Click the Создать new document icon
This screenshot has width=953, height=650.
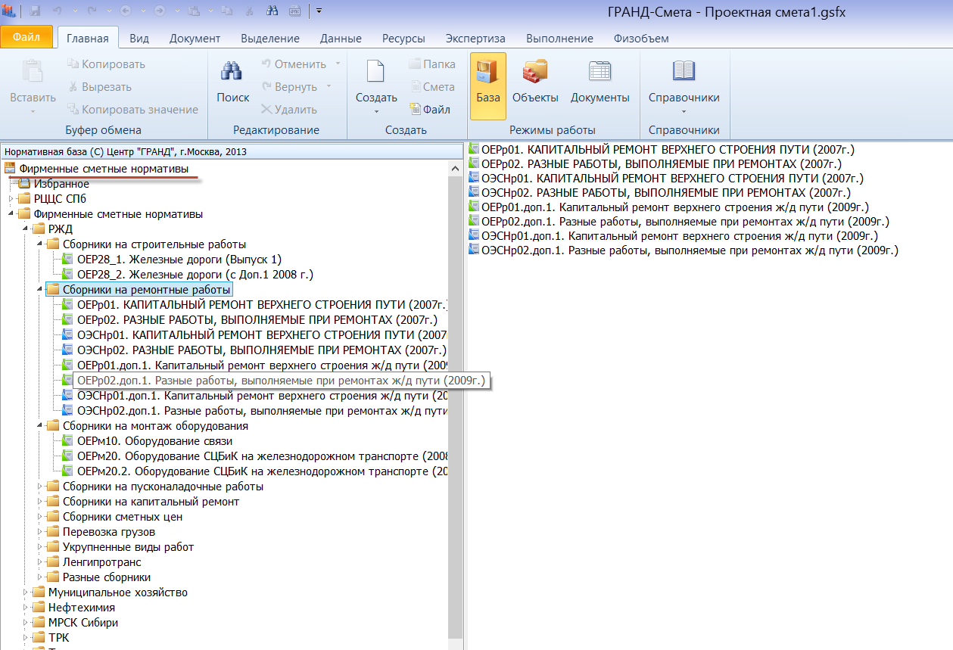[376, 72]
